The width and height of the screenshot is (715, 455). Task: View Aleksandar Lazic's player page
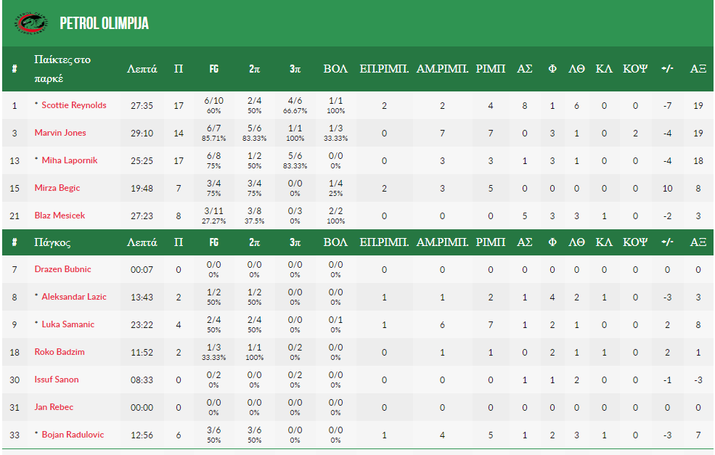pos(73,297)
